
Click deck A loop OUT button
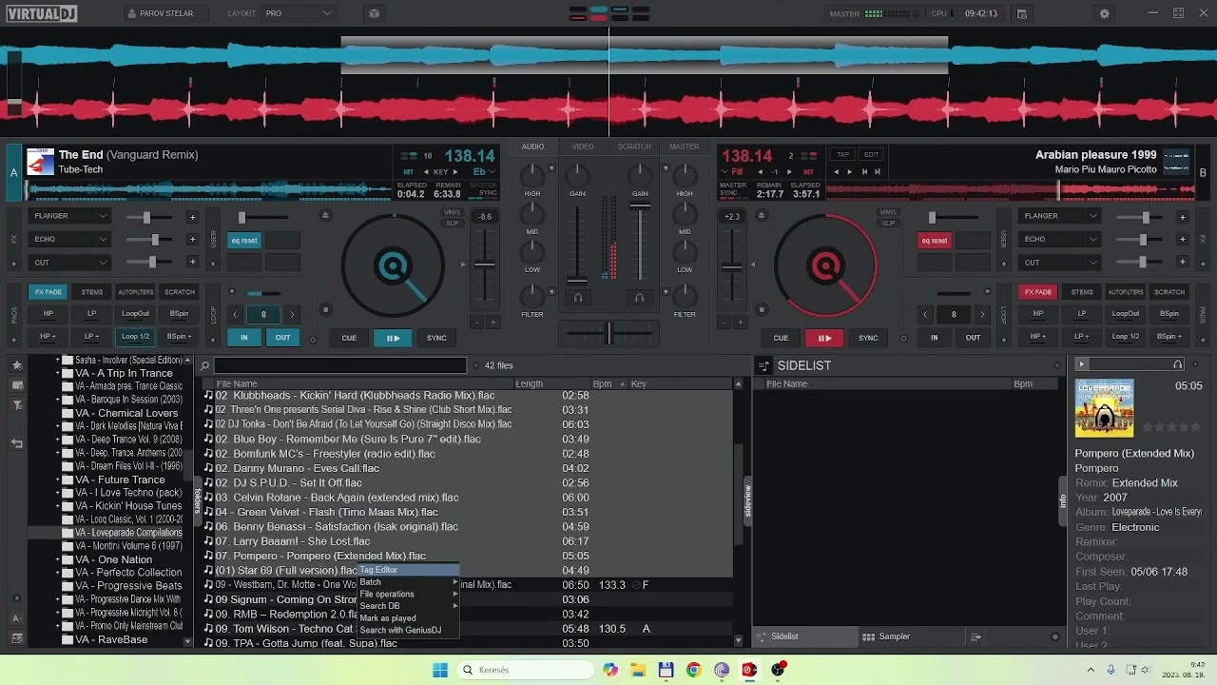point(282,338)
